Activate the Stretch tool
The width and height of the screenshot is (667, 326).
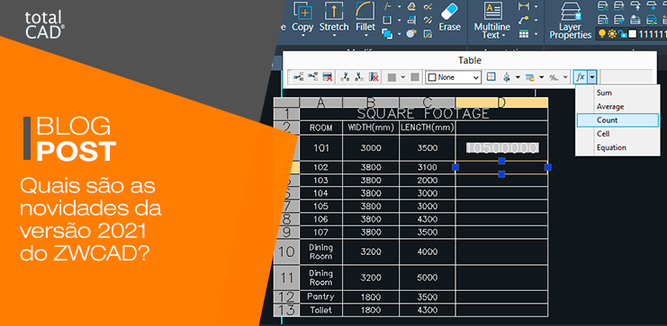[334, 19]
